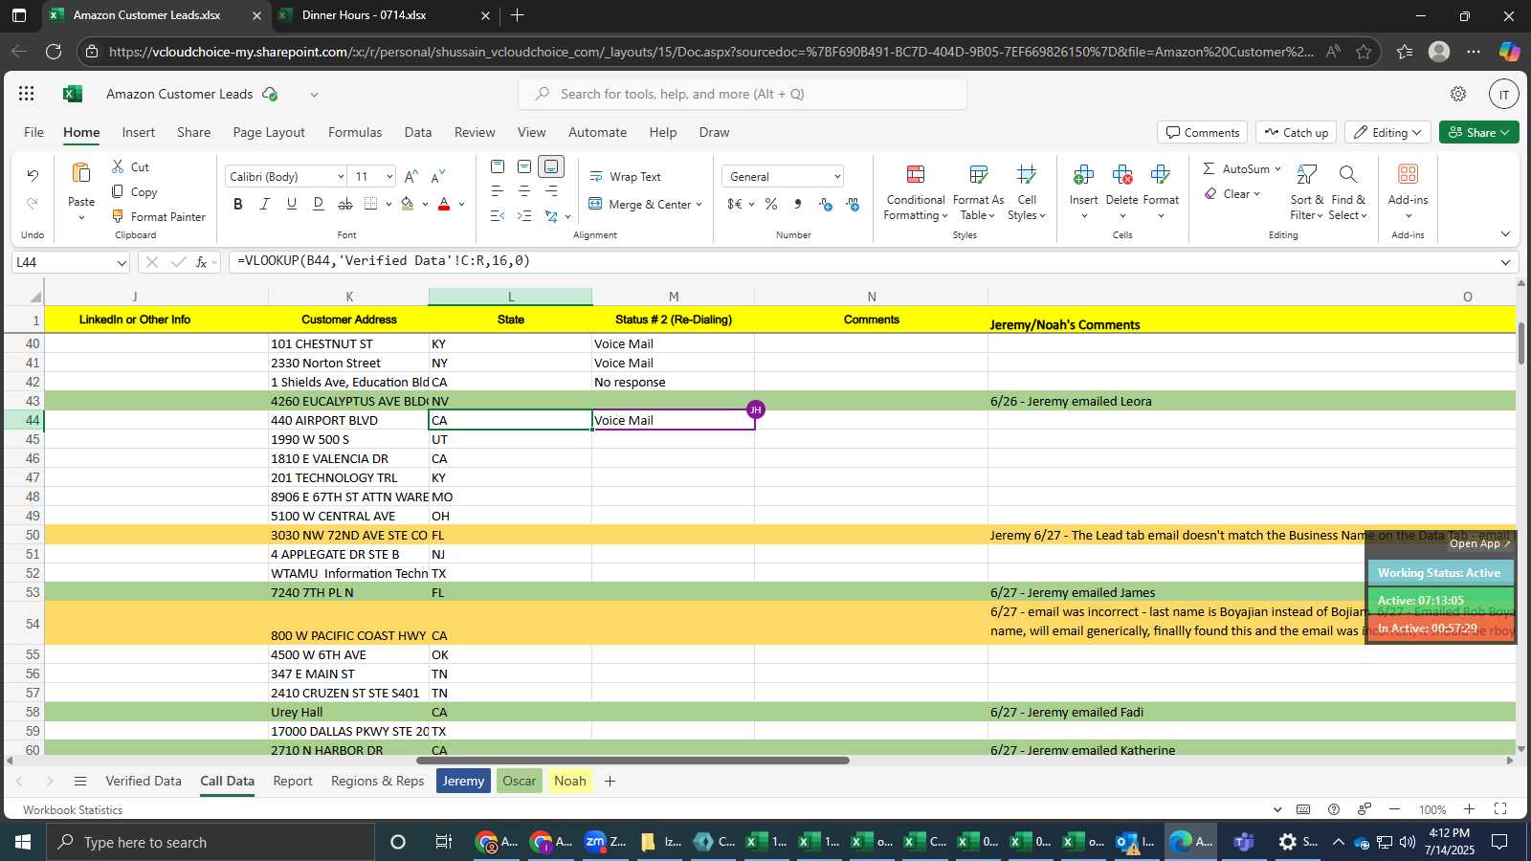Open the app launcher waffle icon
Screen dimensions: 1531x861
(x=27, y=94)
